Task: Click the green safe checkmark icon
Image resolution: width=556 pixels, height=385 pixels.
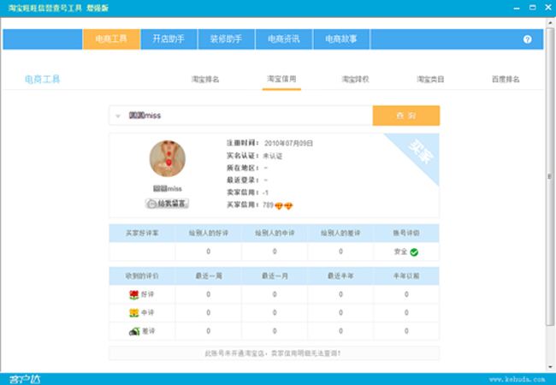Action: tap(414, 252)
